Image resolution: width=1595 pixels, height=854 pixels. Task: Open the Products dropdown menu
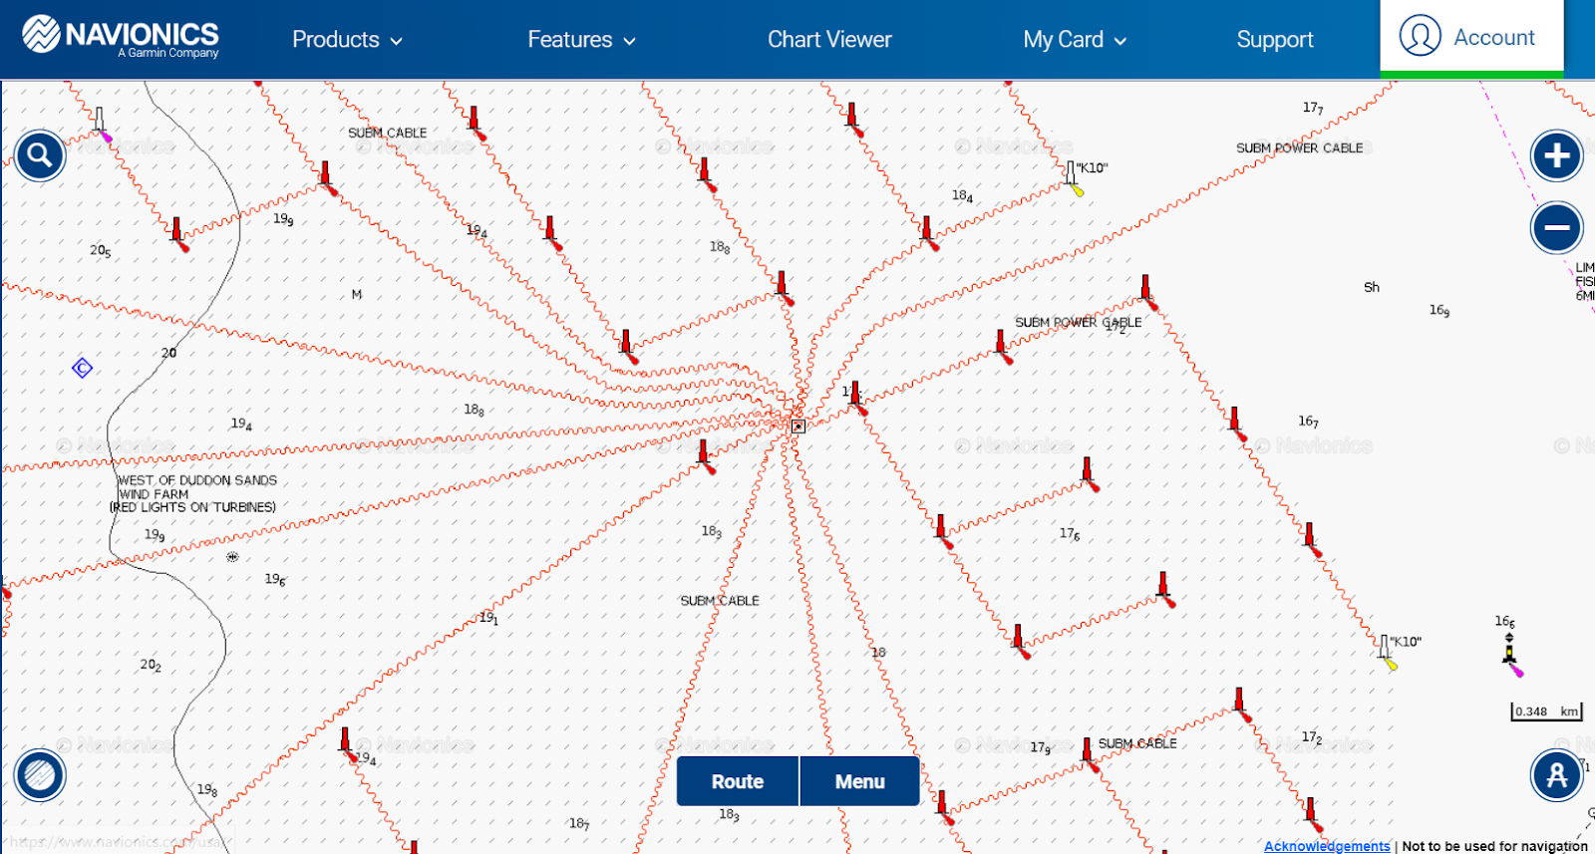point(347,40)
